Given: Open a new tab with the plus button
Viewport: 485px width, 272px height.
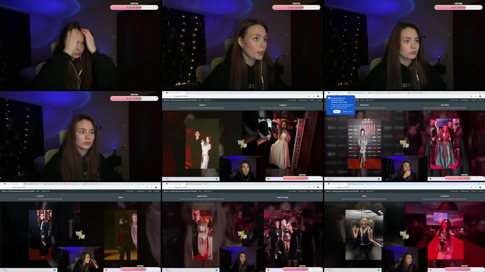Looking at the screenshot, I should [186, 93].
